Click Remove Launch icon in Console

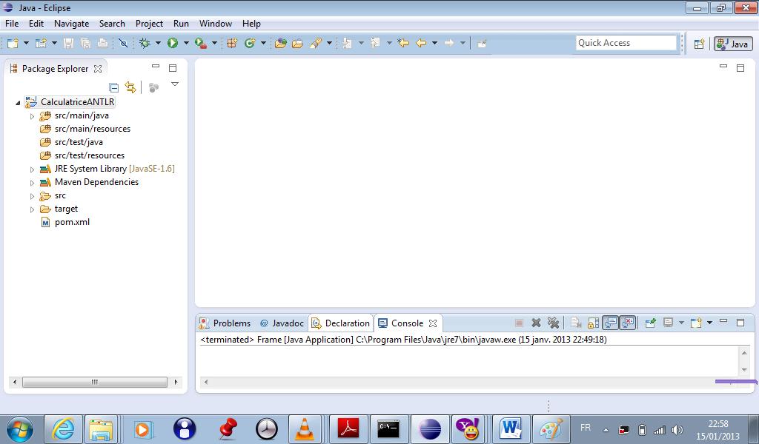tap(536, 323)
